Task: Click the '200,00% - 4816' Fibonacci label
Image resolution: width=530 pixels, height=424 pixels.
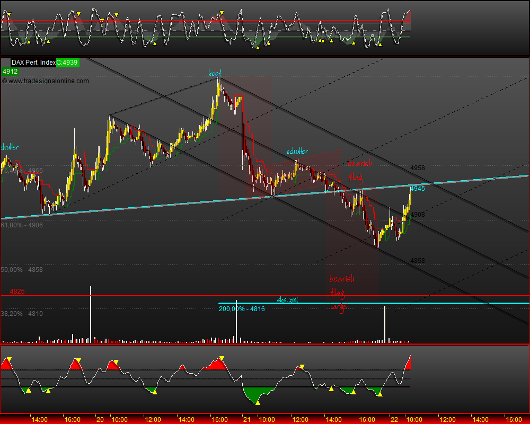Action: tap(242, 308)
